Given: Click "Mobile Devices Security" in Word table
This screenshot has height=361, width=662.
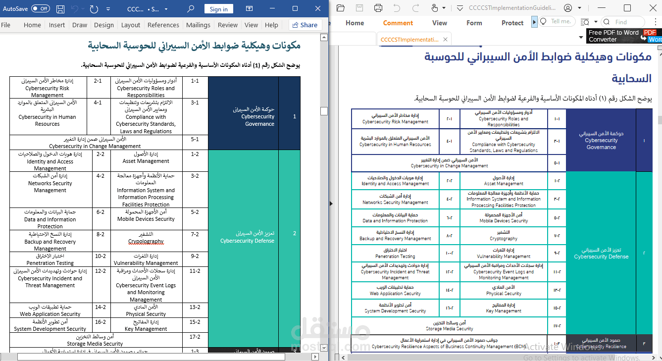Looking at the screenshot, I should pos(146,219).
